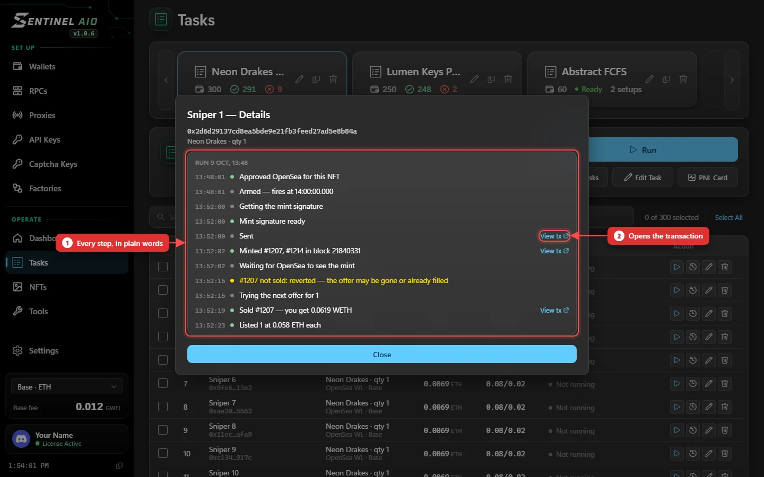Screen dimensions: 764x477
Task: Edit the Neon Drakes task group pencil icon
Action: 299,79
